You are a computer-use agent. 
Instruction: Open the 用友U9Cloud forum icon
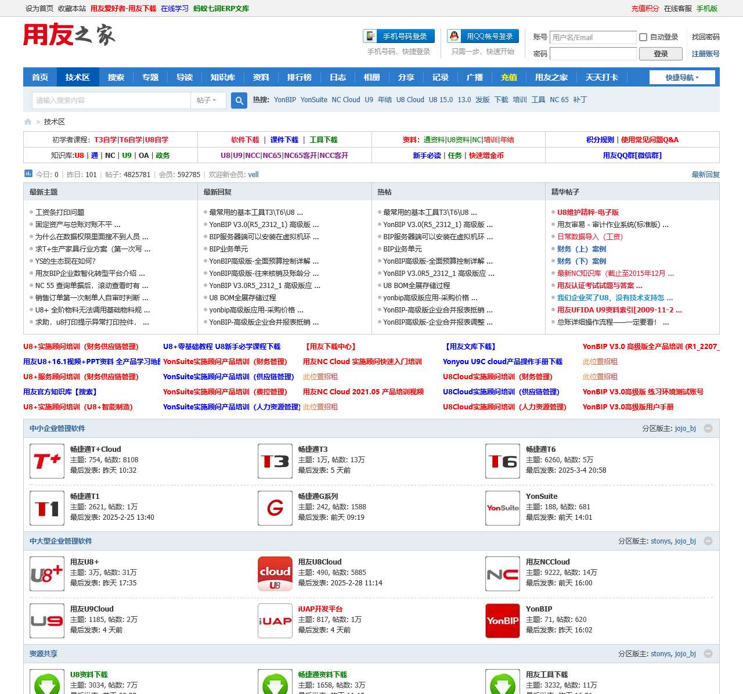click(47, 621)
